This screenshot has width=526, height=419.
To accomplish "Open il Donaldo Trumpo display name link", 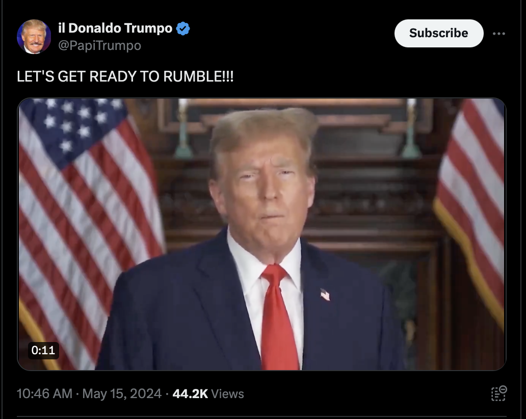I will [x=115, y=28].
